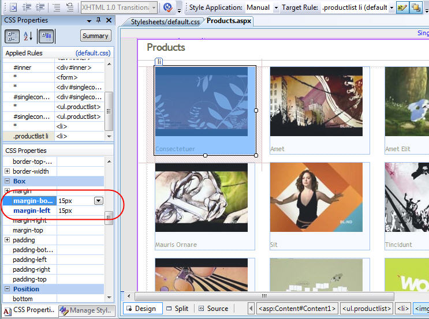Switch to CSS Properties bottom tab
This screenshot has height=319, width=429.
pos(29,310)
